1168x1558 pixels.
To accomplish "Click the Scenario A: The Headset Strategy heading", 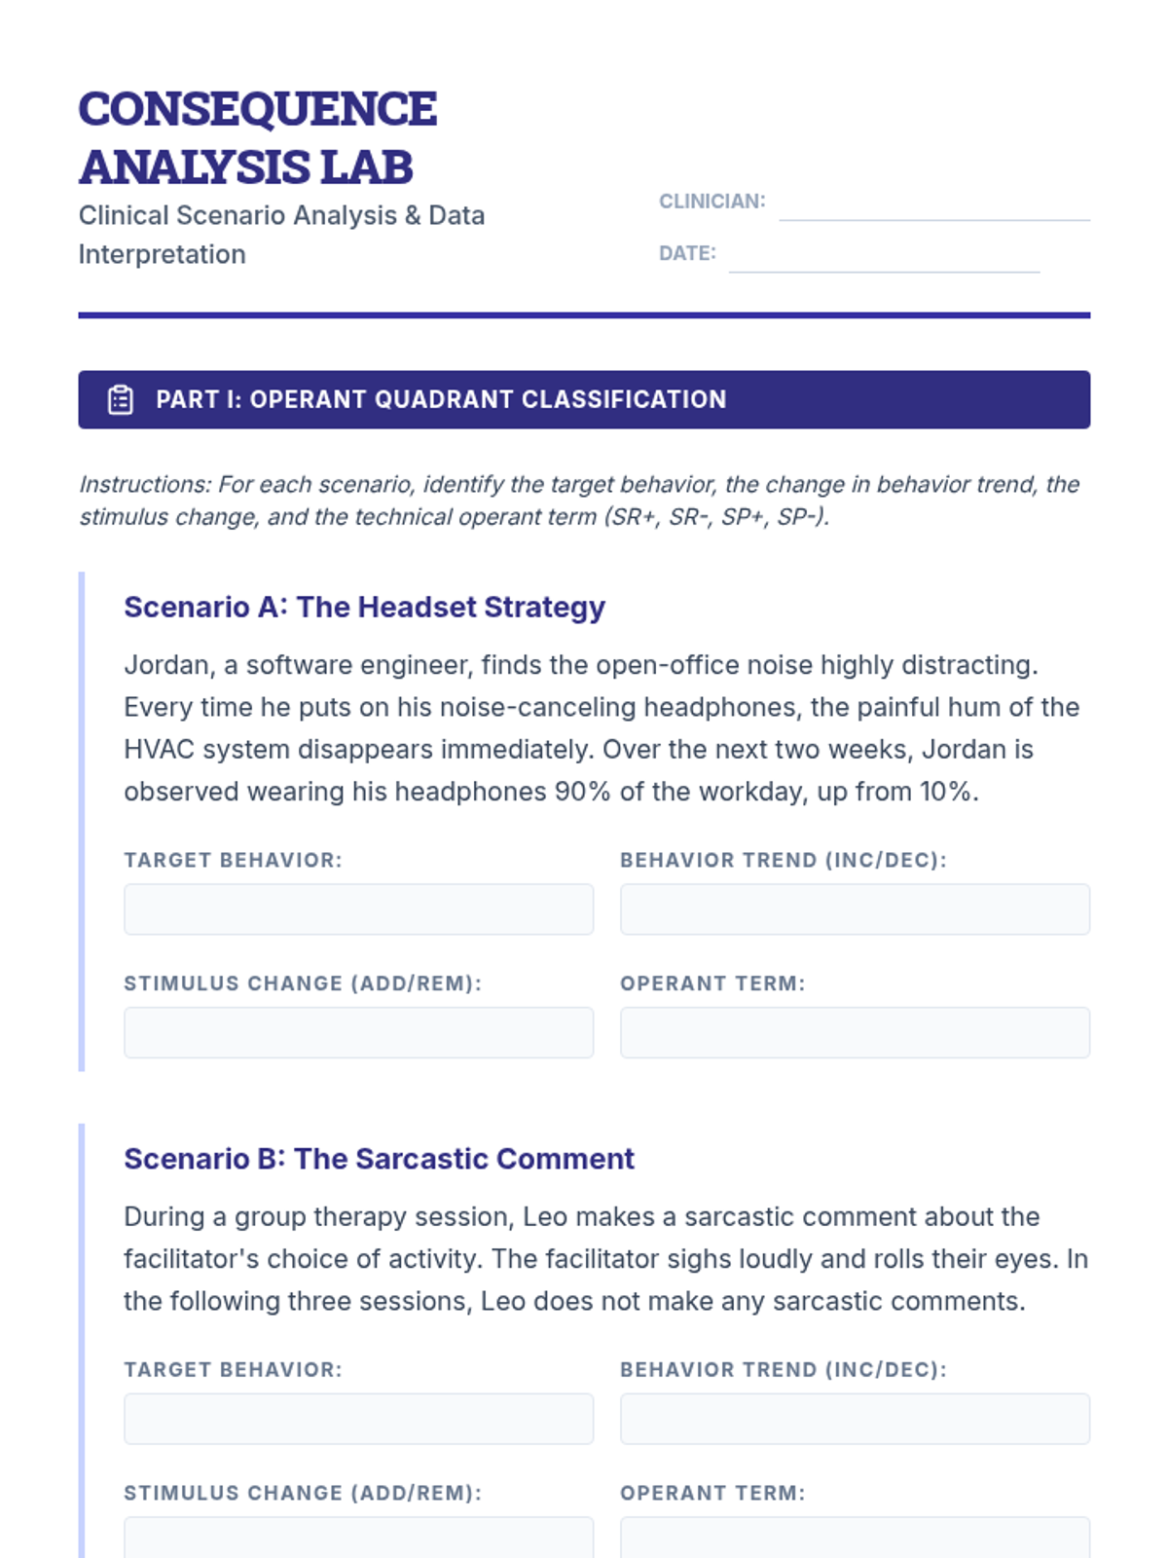I will 364,607.
